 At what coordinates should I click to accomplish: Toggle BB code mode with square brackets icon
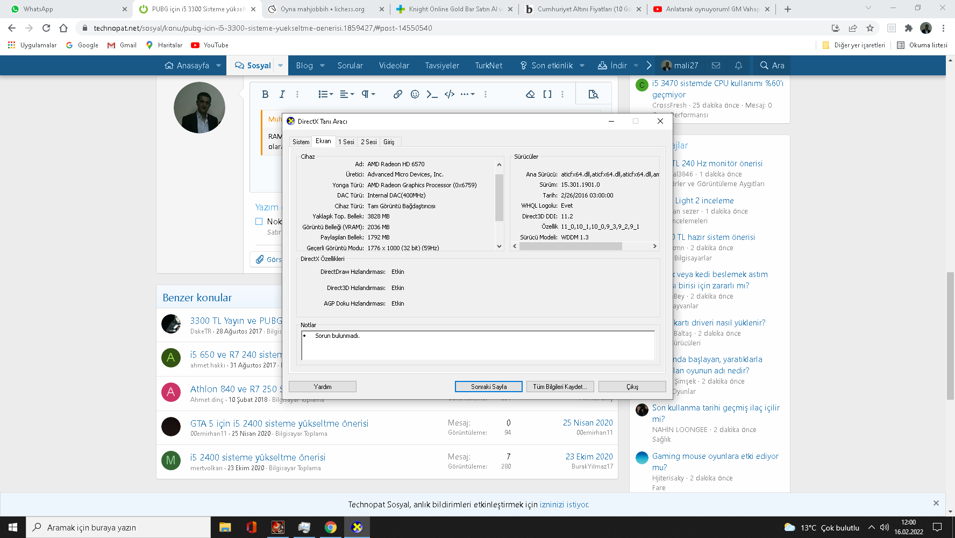point(547,94)
